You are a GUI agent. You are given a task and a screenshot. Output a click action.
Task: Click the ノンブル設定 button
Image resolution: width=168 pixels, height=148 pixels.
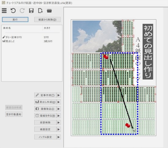click(x=45, y=137)
